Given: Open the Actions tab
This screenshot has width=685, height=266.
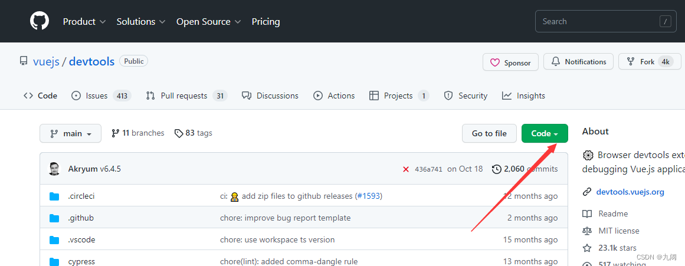Looking at the screenshot, I should coord(334,96).
